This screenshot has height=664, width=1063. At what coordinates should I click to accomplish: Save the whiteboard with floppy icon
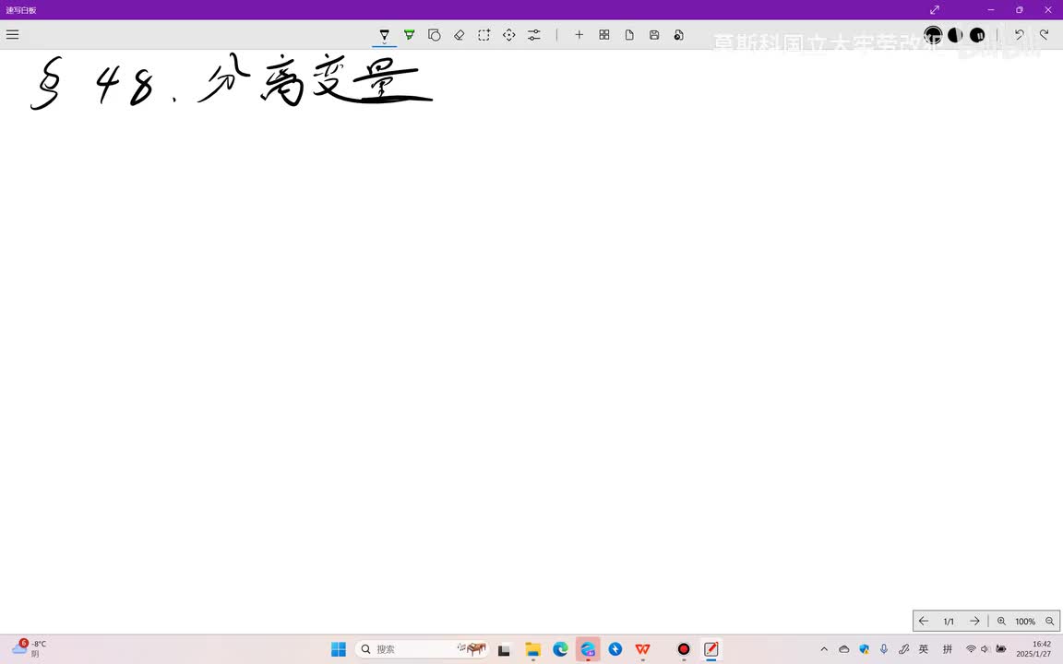click(654, 34)
